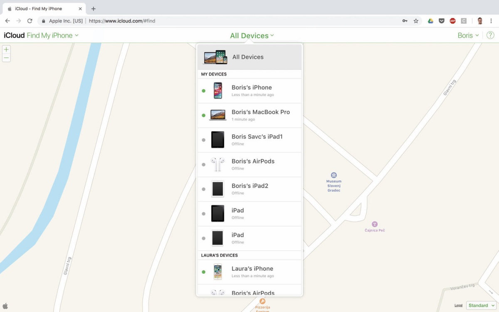This screenshot has height=312, width=499.
Task: Select Boris Savc's iPad1
Action: (x=249, y=140)
